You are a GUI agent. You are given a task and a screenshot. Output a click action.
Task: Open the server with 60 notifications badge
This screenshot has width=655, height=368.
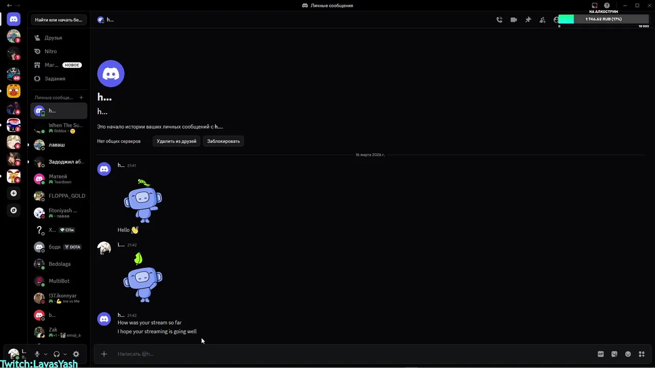(14, 74)
